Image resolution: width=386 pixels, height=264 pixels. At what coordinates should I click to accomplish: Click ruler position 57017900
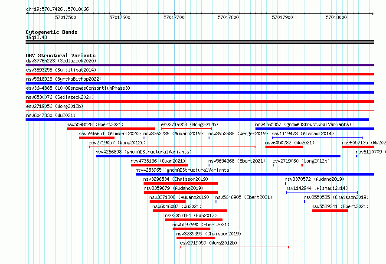282,17
